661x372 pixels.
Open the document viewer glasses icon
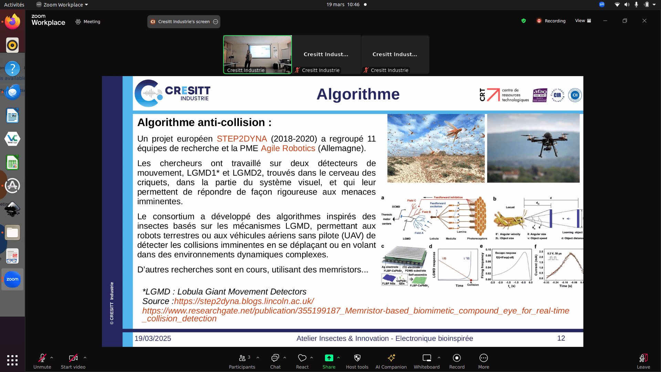tap(12, 256)
